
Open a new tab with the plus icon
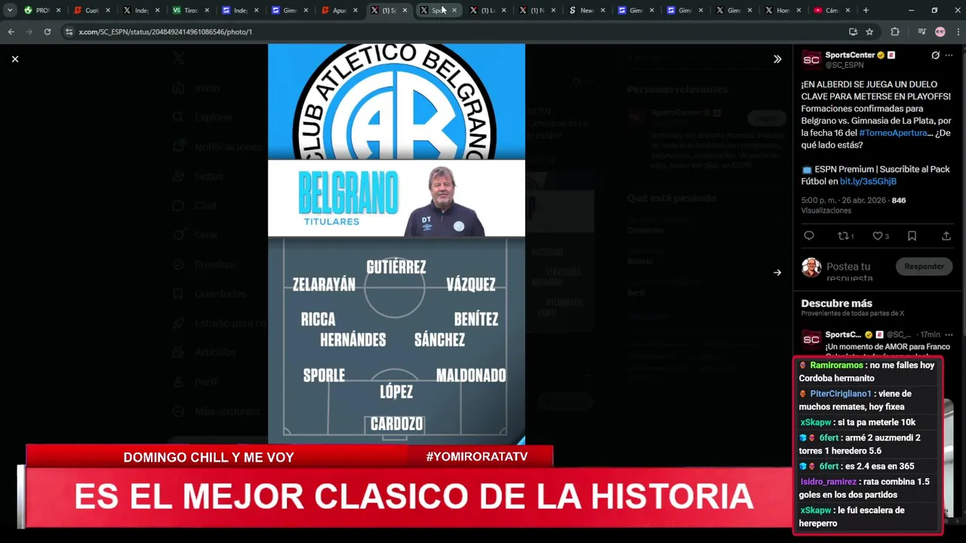[866, 11]
